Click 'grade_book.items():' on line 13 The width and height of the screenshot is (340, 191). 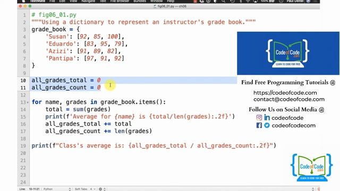[x=133, y=102]
